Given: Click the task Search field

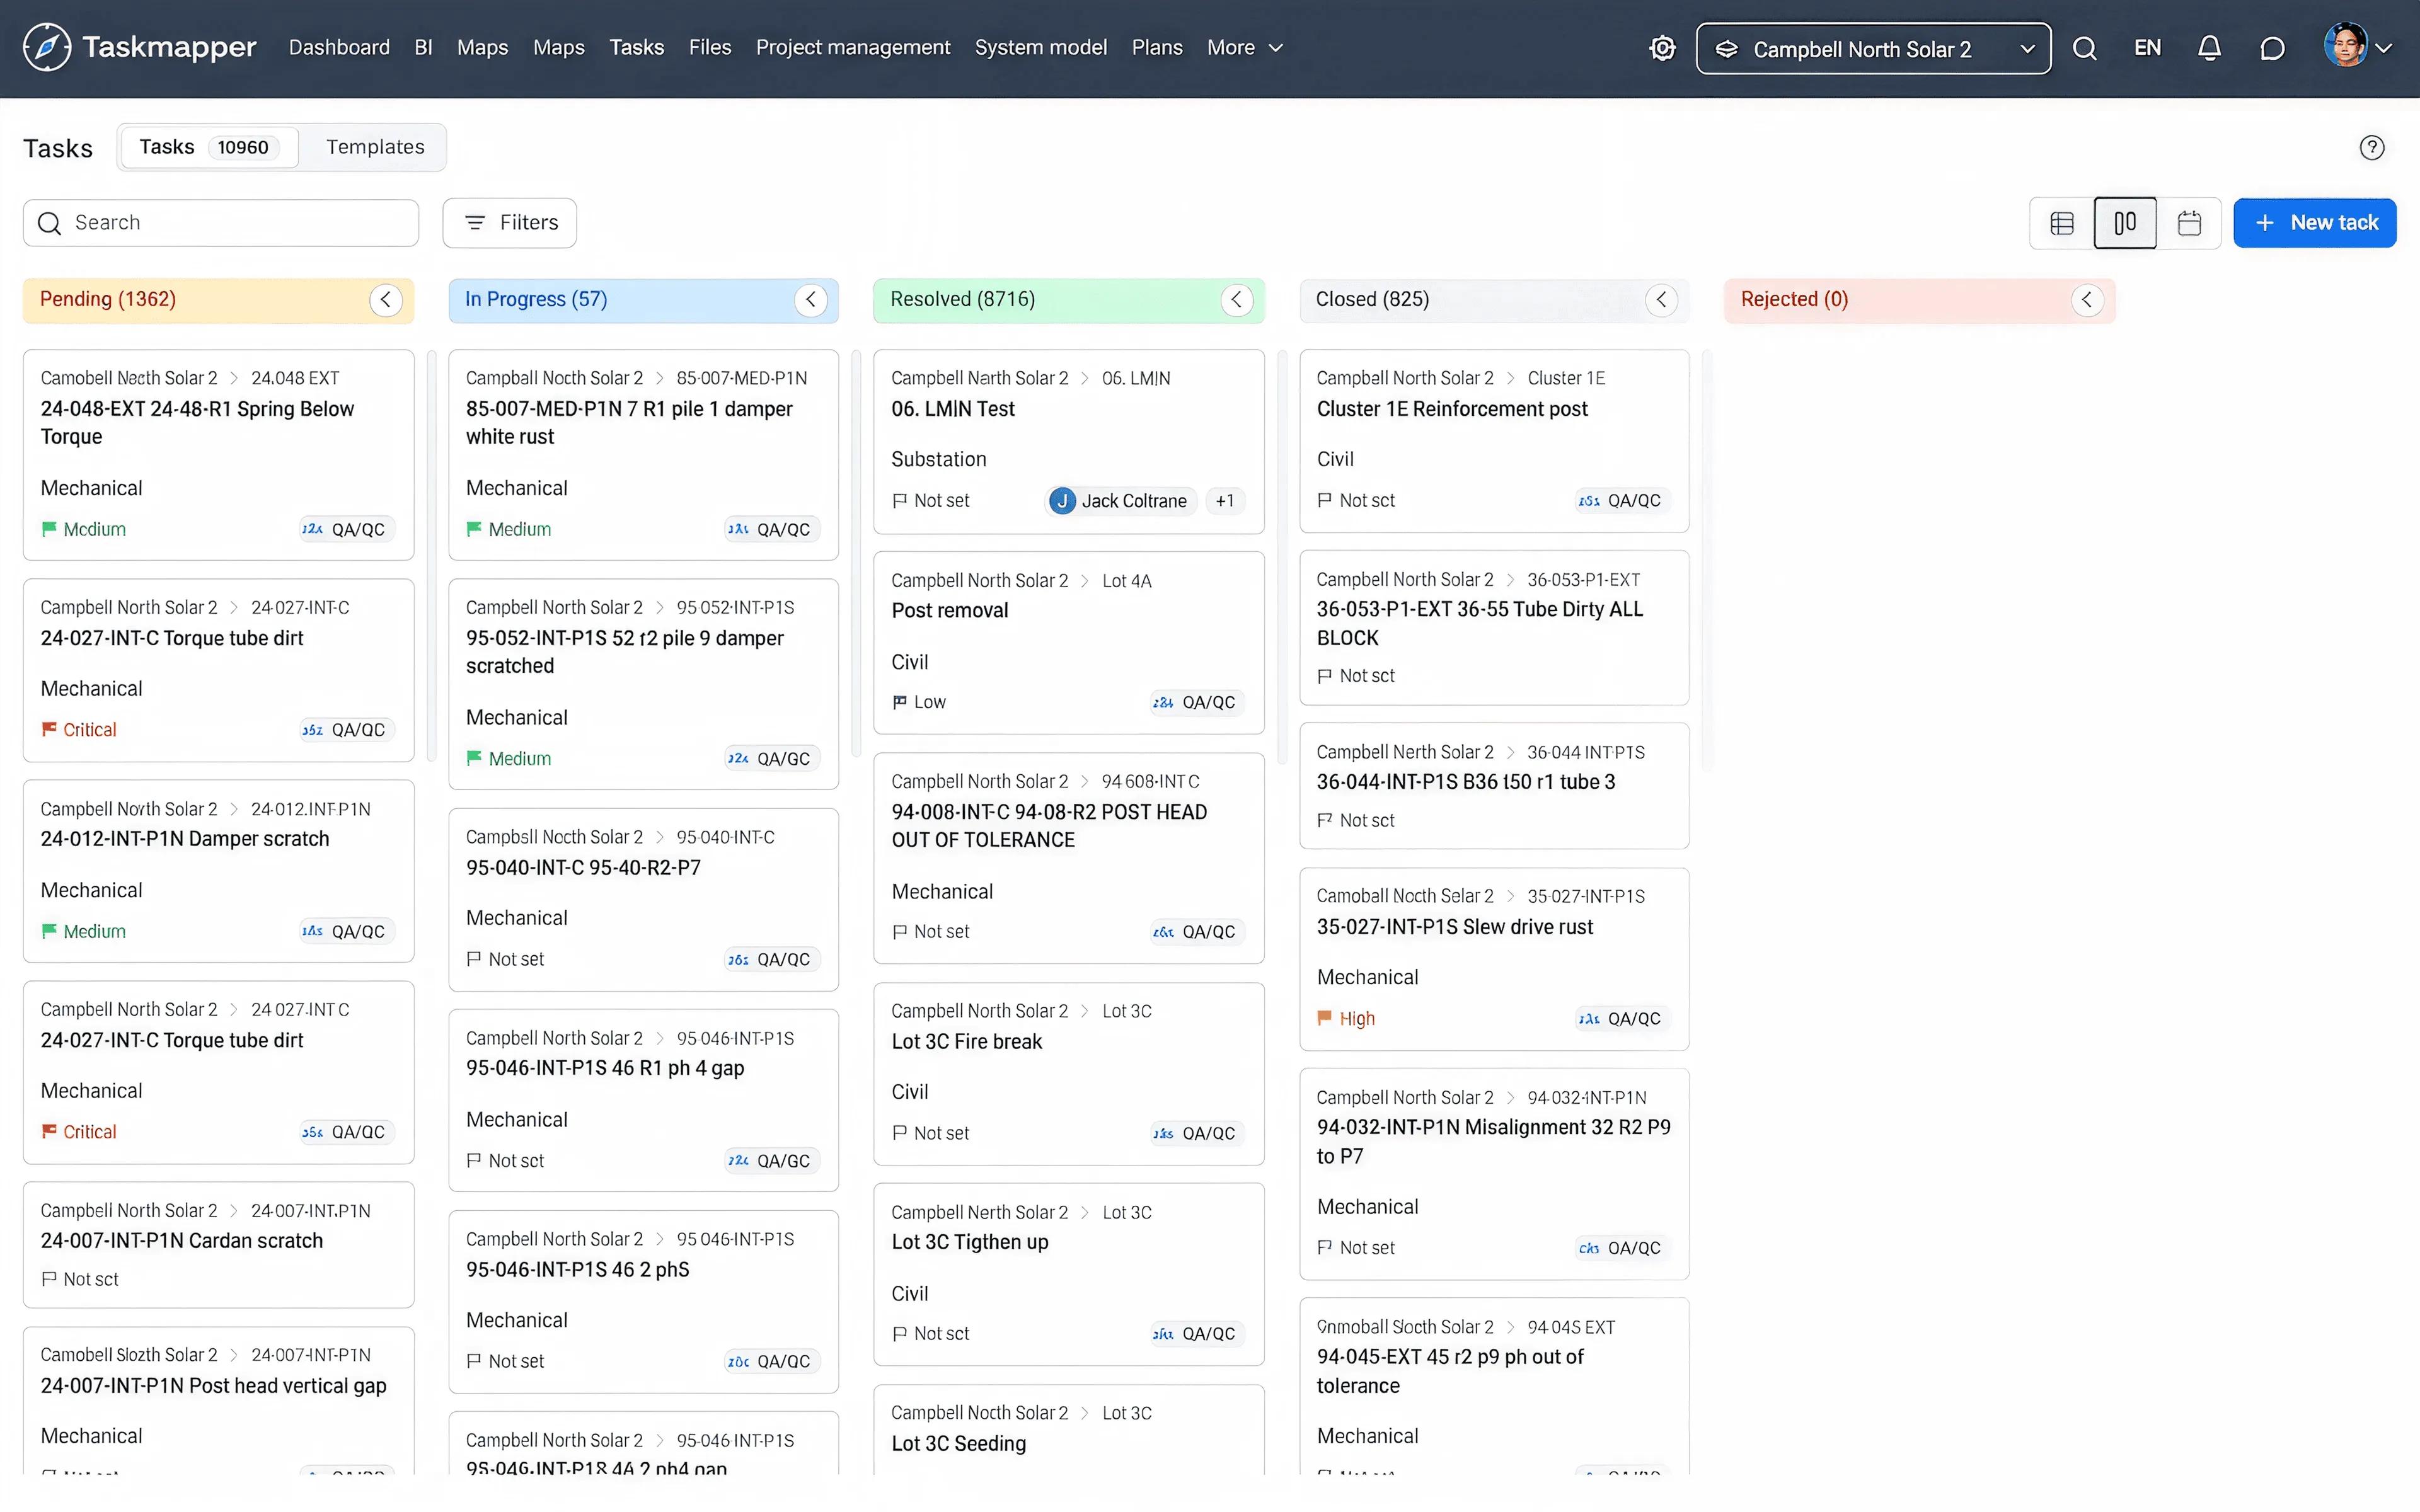Looking at the screenshot, I should (221, 223).
